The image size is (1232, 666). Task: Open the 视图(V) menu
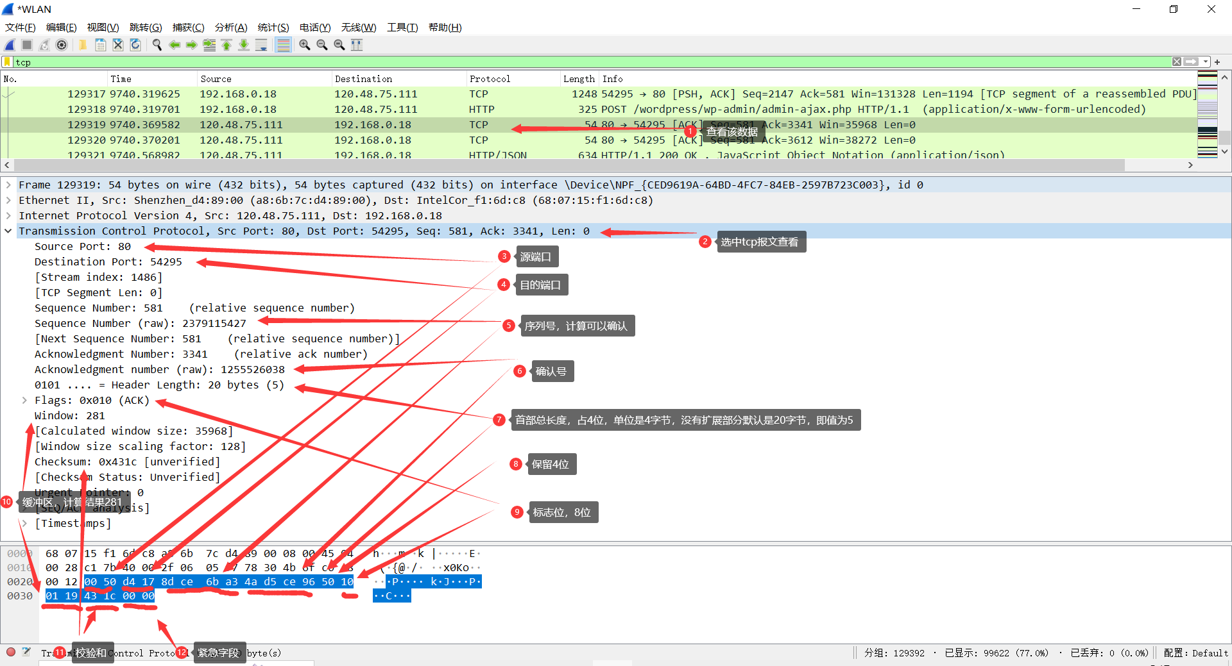tap(103, 27)
